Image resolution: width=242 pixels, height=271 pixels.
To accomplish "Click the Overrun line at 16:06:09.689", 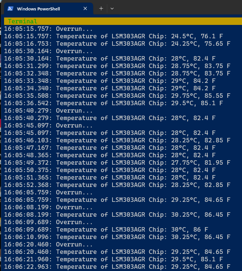I will pyautogui.click(x=48, y=222).
